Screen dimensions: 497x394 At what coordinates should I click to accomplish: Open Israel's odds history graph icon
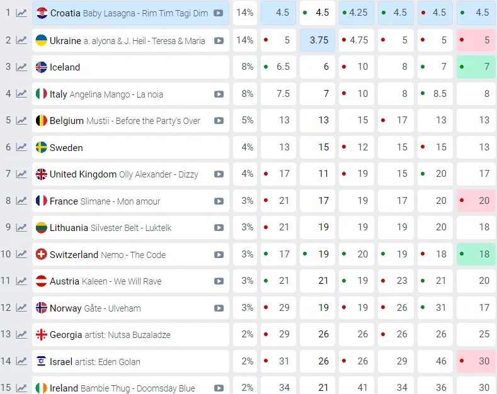[x=21, y=361]
